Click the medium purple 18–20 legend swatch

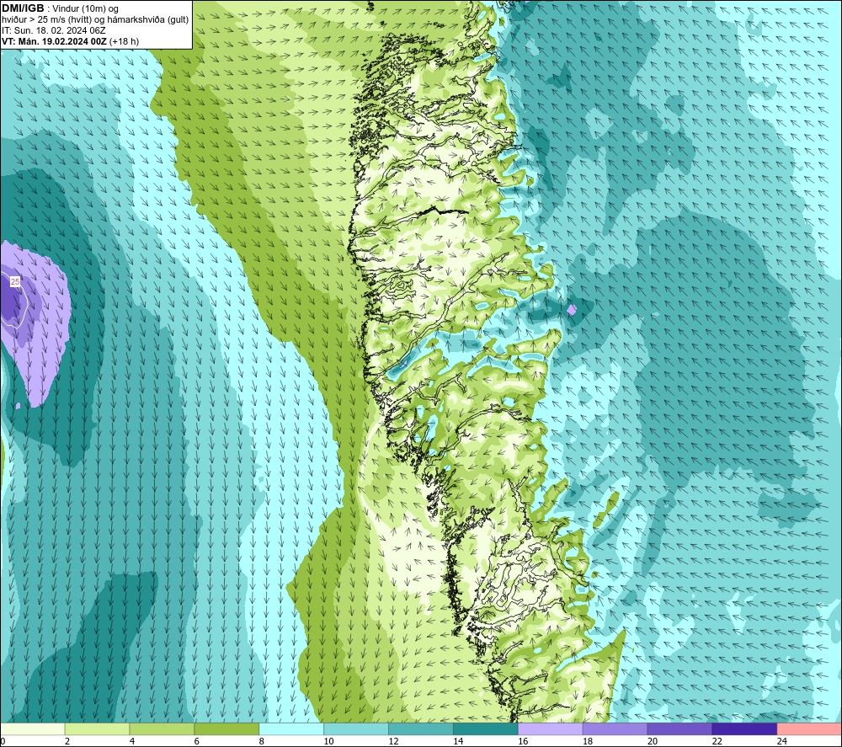click(615, 728)
